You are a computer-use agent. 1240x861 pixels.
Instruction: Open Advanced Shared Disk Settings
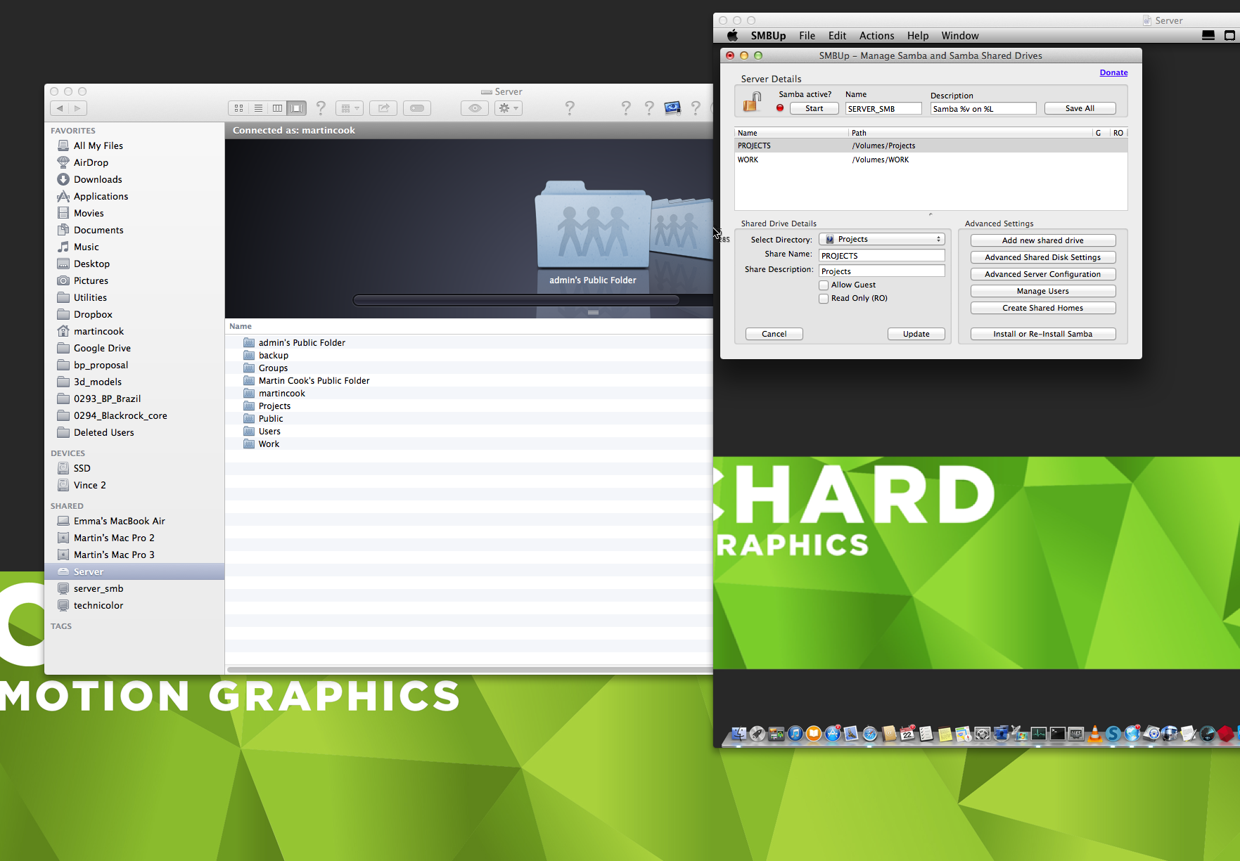tap(1043, 257)
